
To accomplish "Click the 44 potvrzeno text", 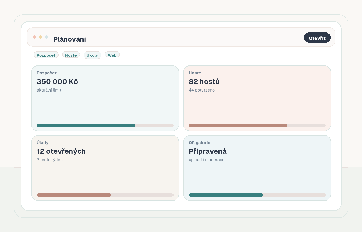I will pyautogui.click(x=201, y=90).
